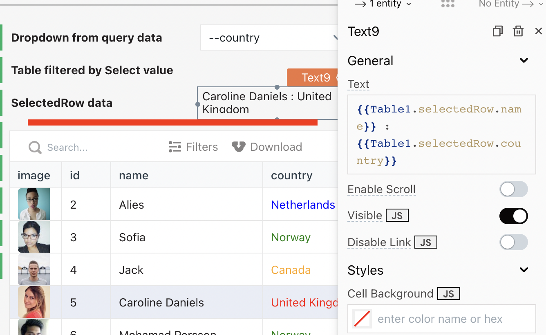Toggle Enable Scroll switch
546x335 pixels.
pos(513,190)
